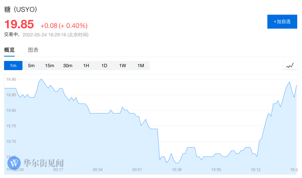Screen dimensions: 302x178
Task: Click the 19.90 price axis label
Action: [x=11, y=79]
